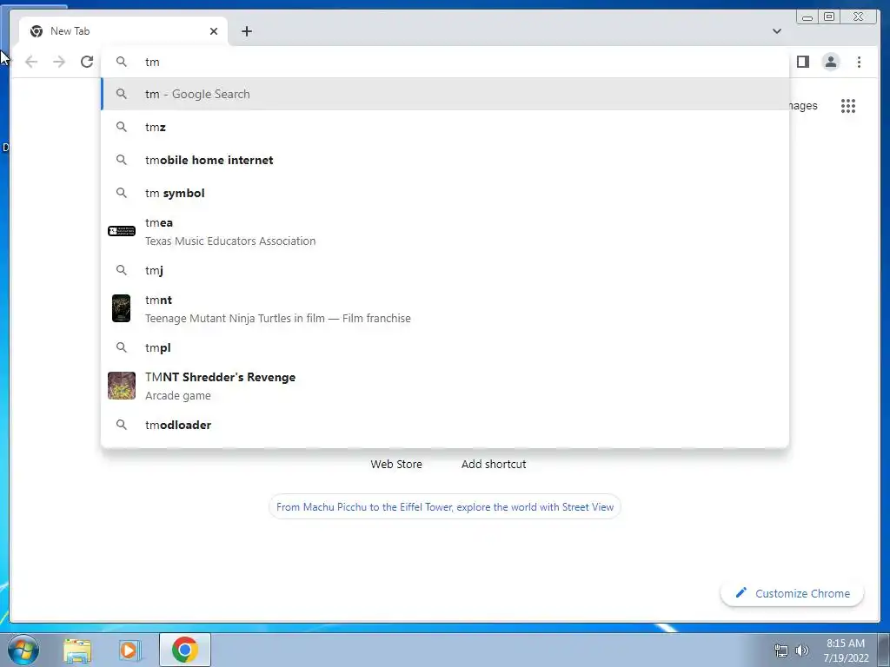The width and height of the screenshot is (890, 667).
Task: Minimize the Chrome window
Action: [x=807, y=17]
